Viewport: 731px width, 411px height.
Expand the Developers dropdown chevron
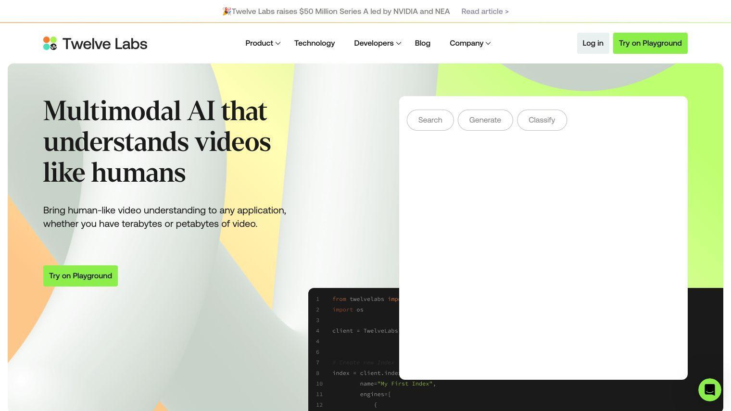pyautogui.click(x=399, y=43)
